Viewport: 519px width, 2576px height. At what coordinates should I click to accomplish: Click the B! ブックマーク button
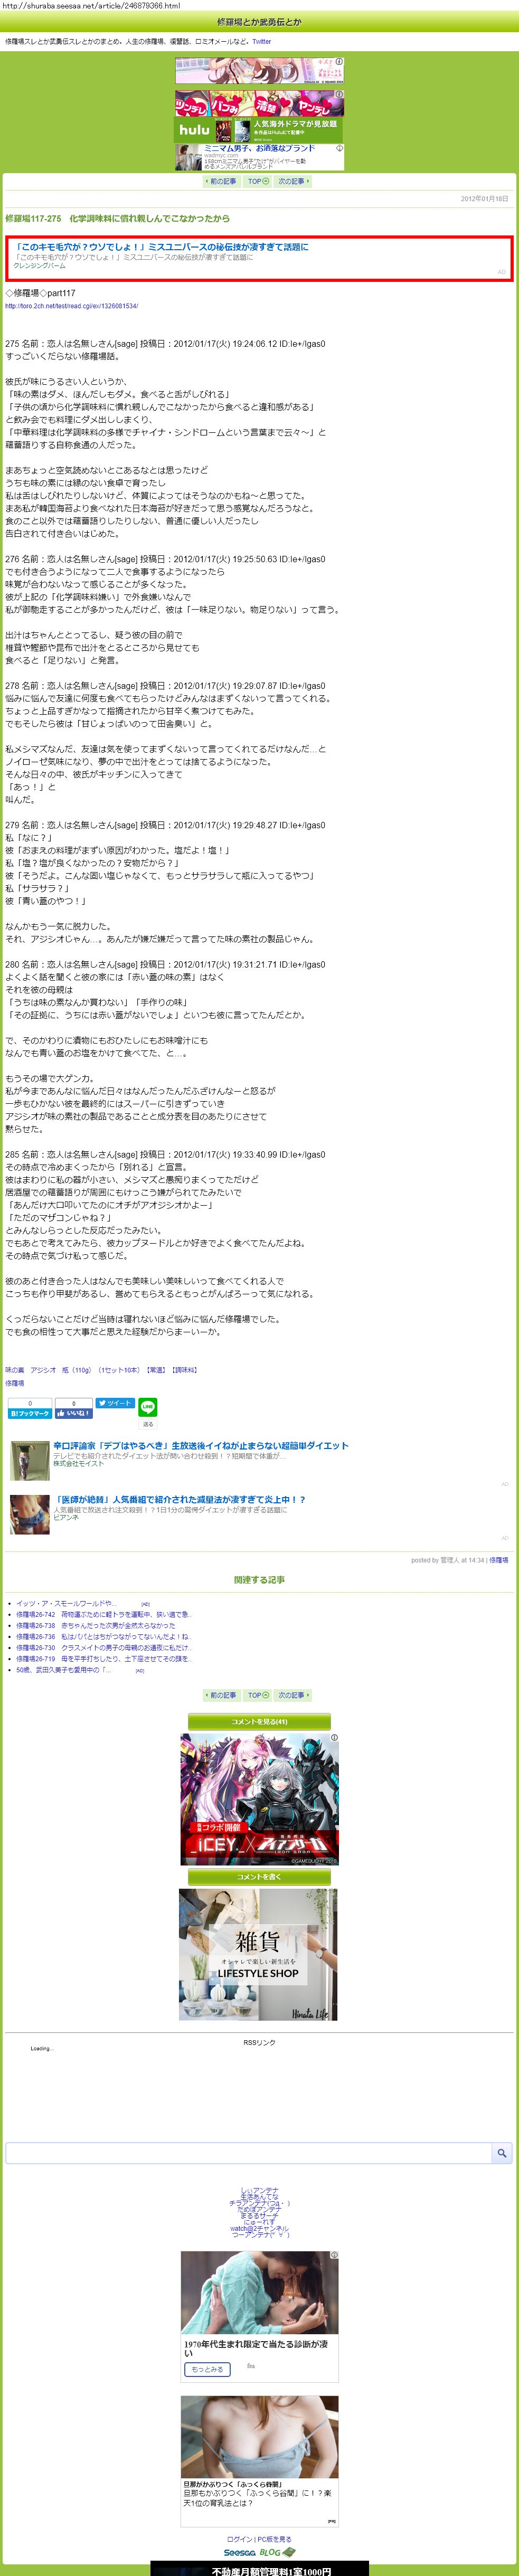[29, 1413]
